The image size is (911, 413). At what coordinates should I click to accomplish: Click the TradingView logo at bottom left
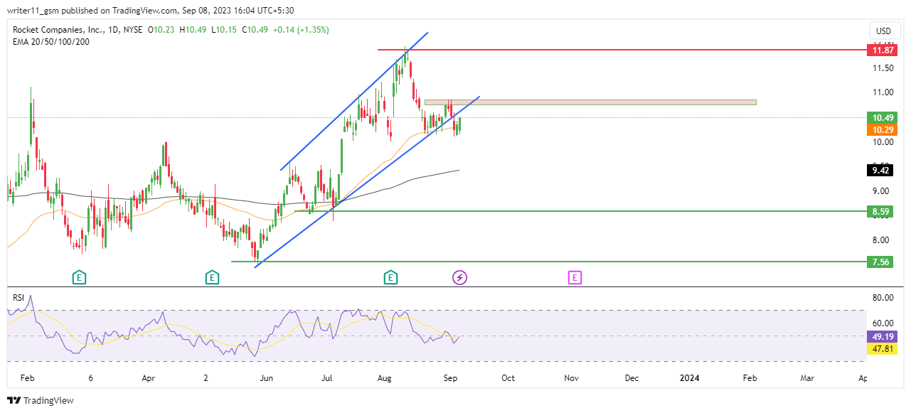coord(41,401)
